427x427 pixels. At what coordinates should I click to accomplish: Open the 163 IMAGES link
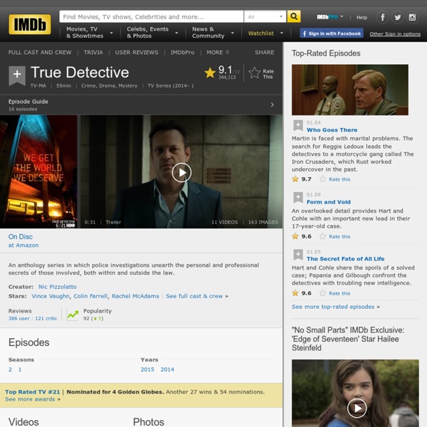click(263, 222)
